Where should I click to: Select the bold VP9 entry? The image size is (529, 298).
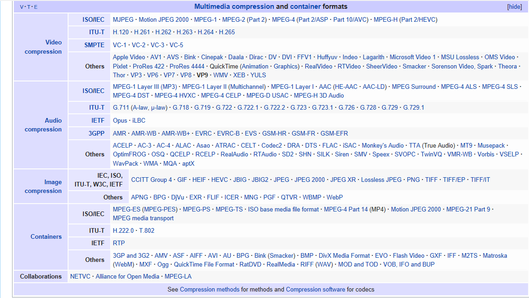pyautogui.click(x=202, y=75)
